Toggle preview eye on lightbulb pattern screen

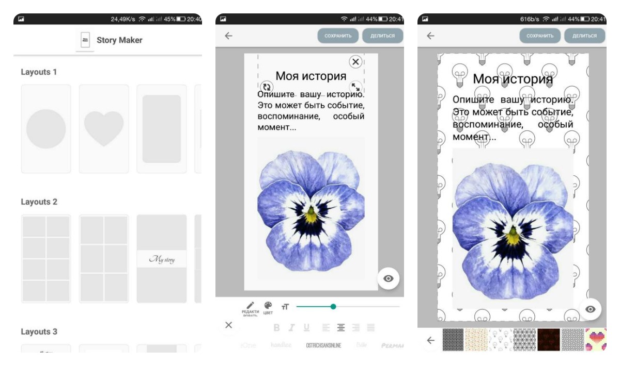[591, 309]
